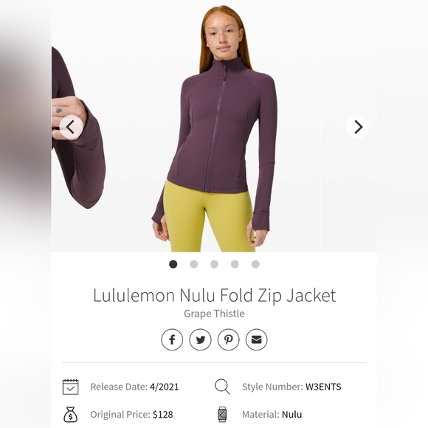Go to previous image with left arrow
This screenshot has height=428, width=428.
click(71, 127)
